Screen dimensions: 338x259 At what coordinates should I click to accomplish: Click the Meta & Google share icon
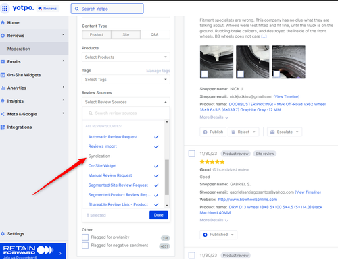pyautogui.click(x=3, y=114)
